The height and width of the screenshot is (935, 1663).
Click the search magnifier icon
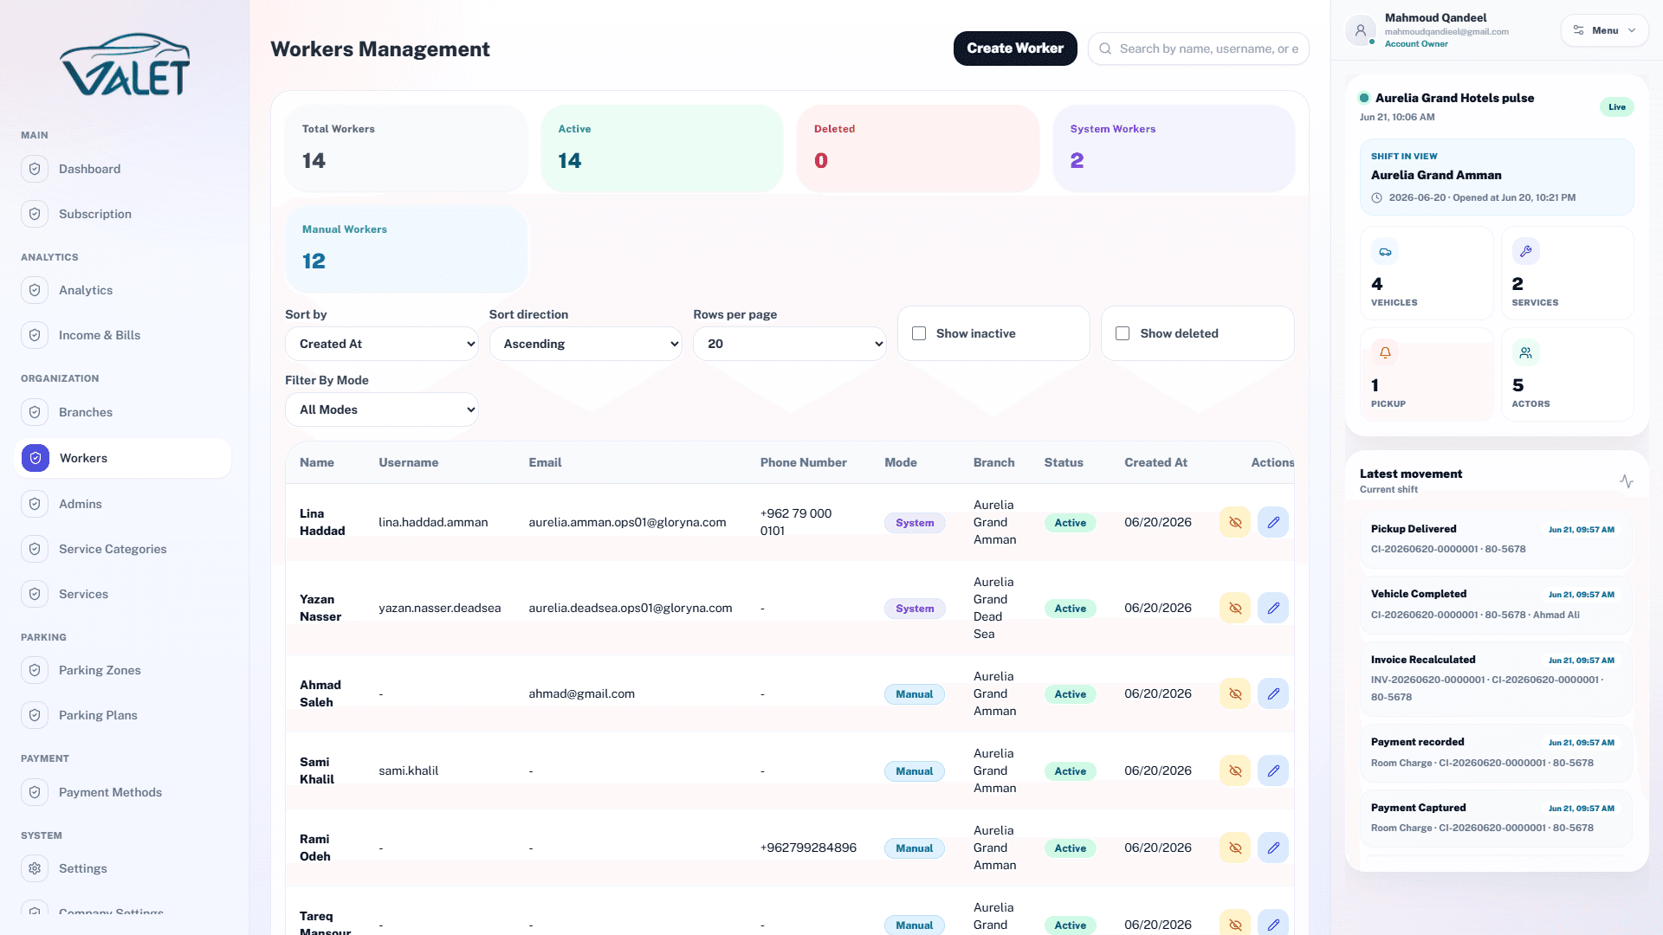[x=1105, y=48]
